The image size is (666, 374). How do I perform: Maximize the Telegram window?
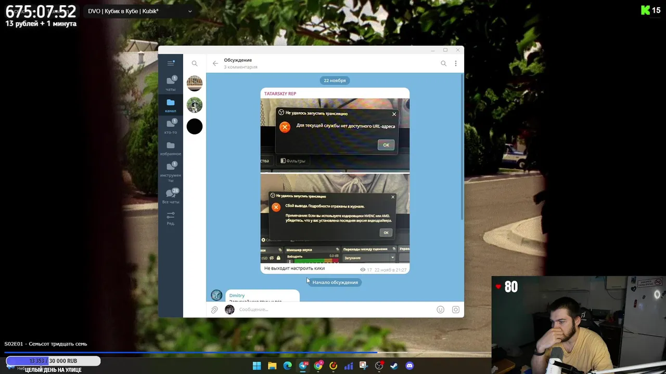tap(445, 50)
